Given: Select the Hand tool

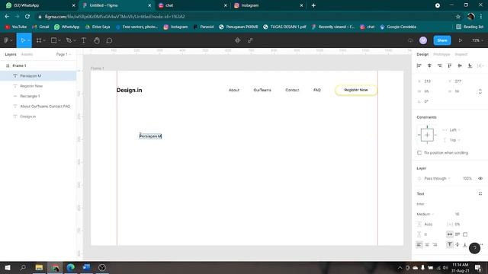Looking at the screenshot, I should click(97, 40).
